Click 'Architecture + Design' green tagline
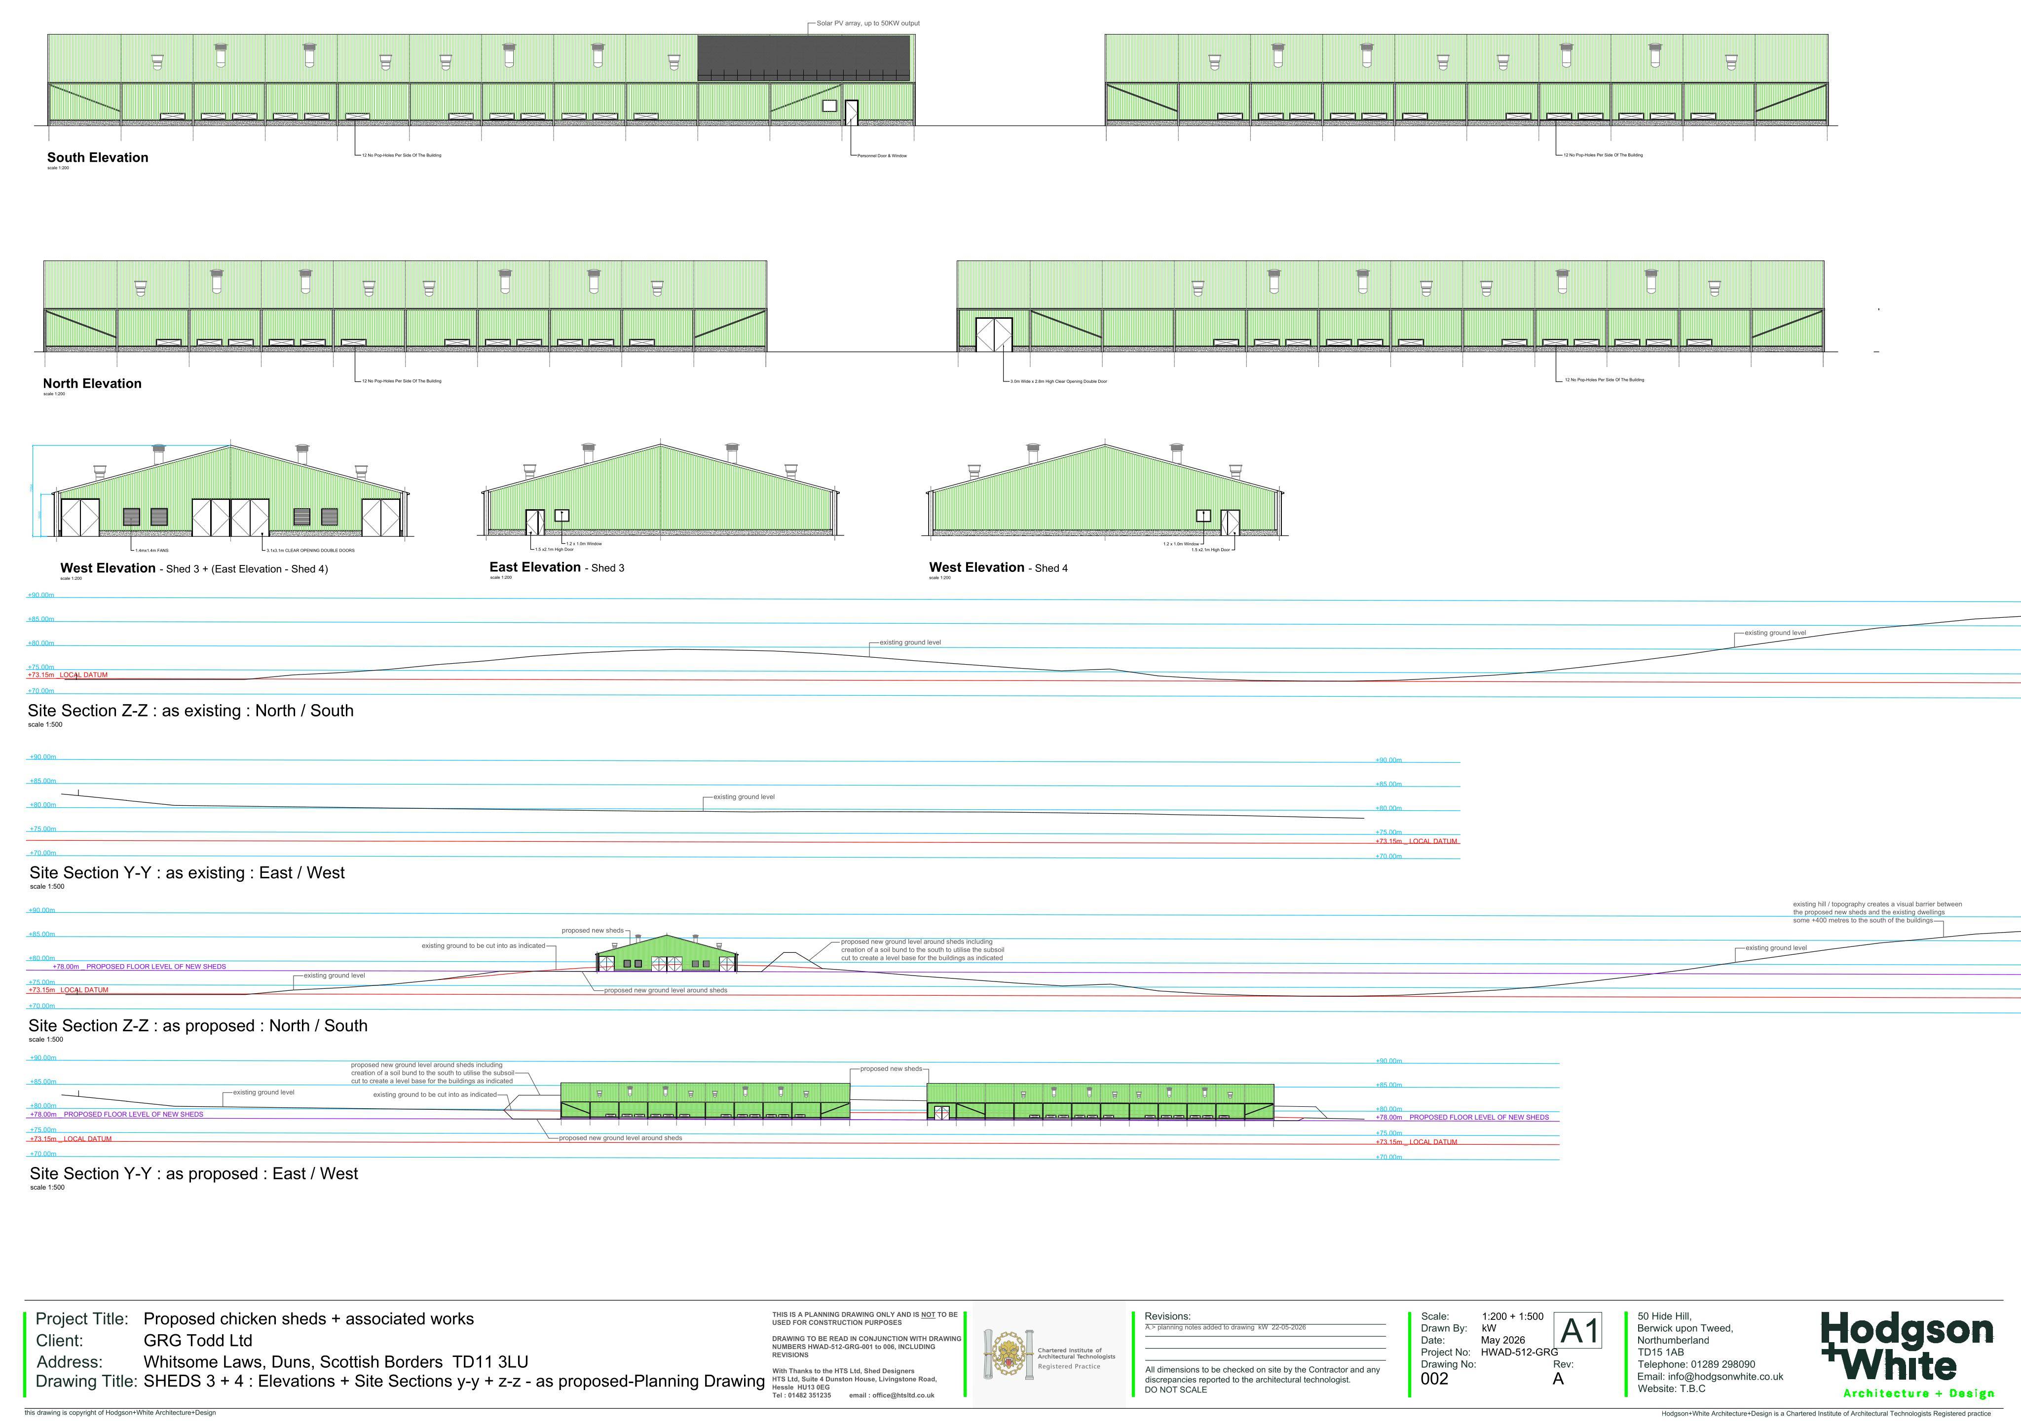The height and width of the screenshot is (1428, 2021). (x=1919, y=1393)
